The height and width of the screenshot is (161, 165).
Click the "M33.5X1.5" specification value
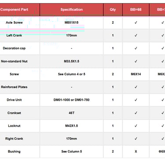72,61
